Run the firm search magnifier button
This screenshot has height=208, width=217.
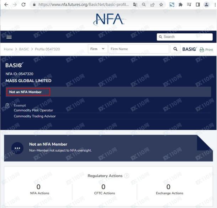pyautogui.click(x=175, y=49)
